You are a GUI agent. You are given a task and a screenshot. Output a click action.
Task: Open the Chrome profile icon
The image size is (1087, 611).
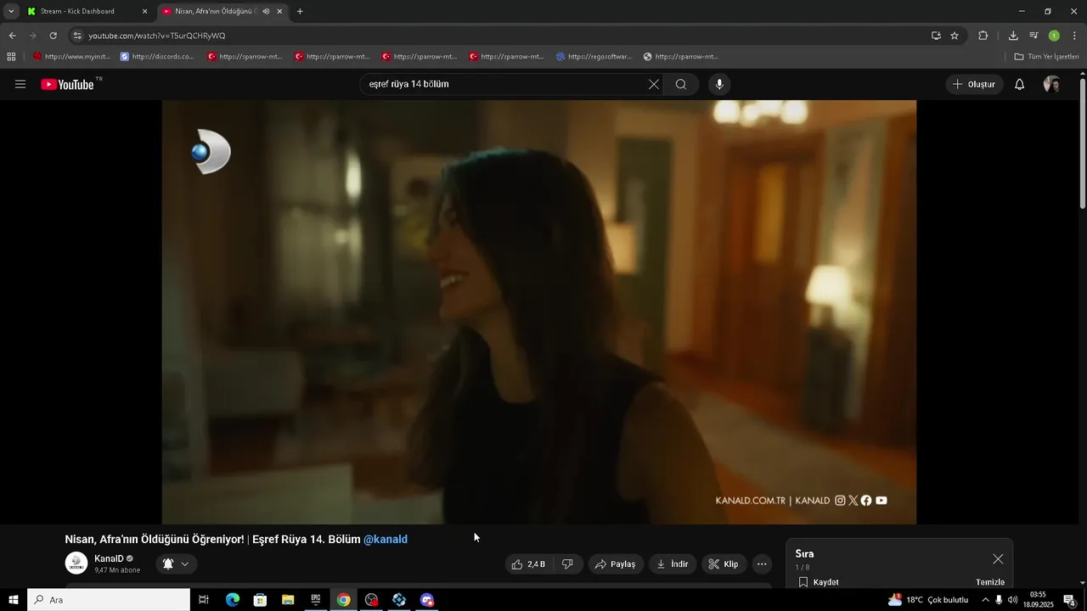click(x=1054, y=36)
